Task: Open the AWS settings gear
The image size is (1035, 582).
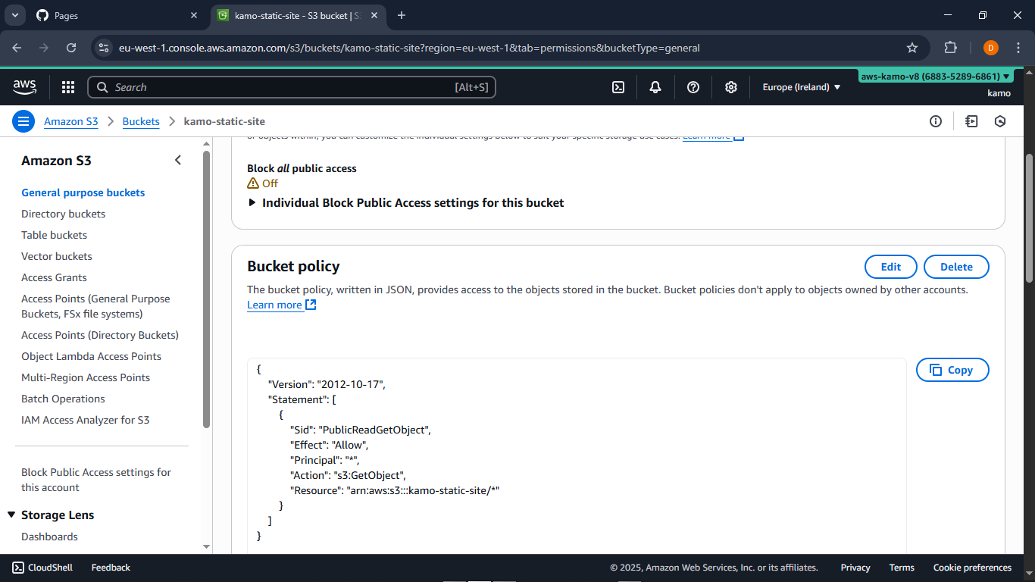Action: click(730, 87)
